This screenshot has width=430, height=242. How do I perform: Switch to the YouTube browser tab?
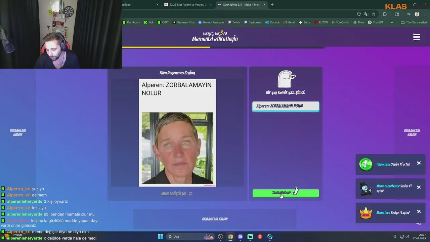[x=141, y=5]
